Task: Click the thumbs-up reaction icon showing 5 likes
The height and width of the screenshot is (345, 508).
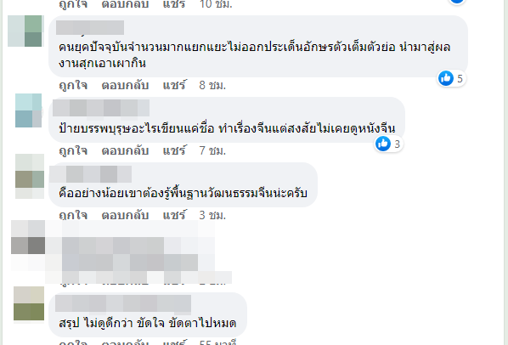Action: click(x=446, y=78)
